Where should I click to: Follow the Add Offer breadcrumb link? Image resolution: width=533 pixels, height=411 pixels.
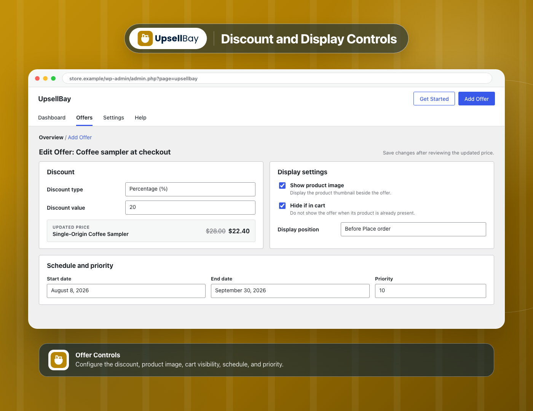point(80,137)
